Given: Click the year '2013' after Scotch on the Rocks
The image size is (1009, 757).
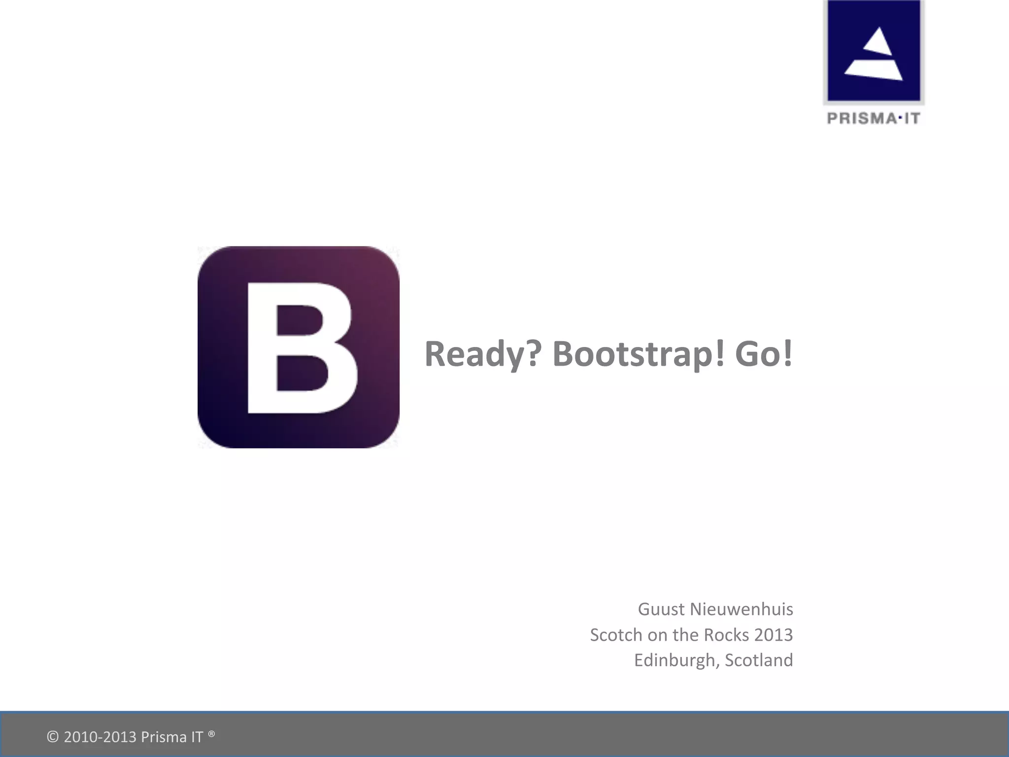Looking at the screenshot, I should point(773,635).
